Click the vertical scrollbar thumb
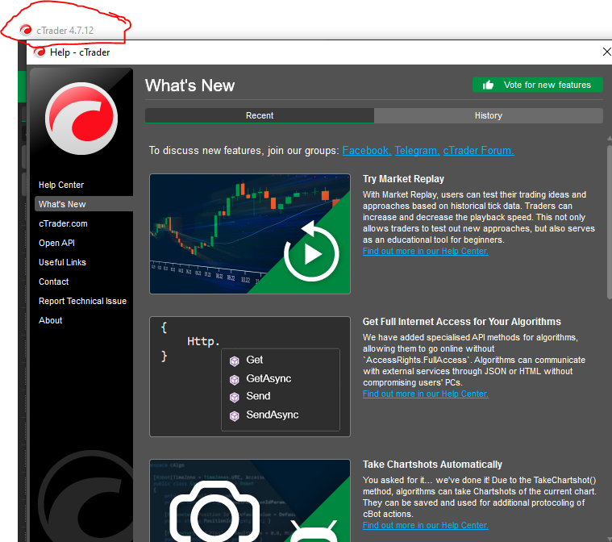Image resolution: width=612 pixels, height=542 pixels. coord(610,223)
